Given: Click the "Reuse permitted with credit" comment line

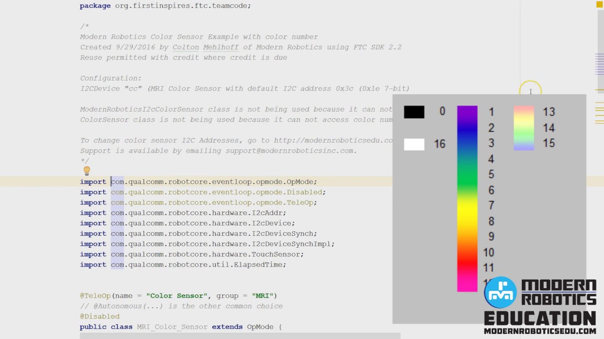Looking at the screenshot, I should click(184, 57).
